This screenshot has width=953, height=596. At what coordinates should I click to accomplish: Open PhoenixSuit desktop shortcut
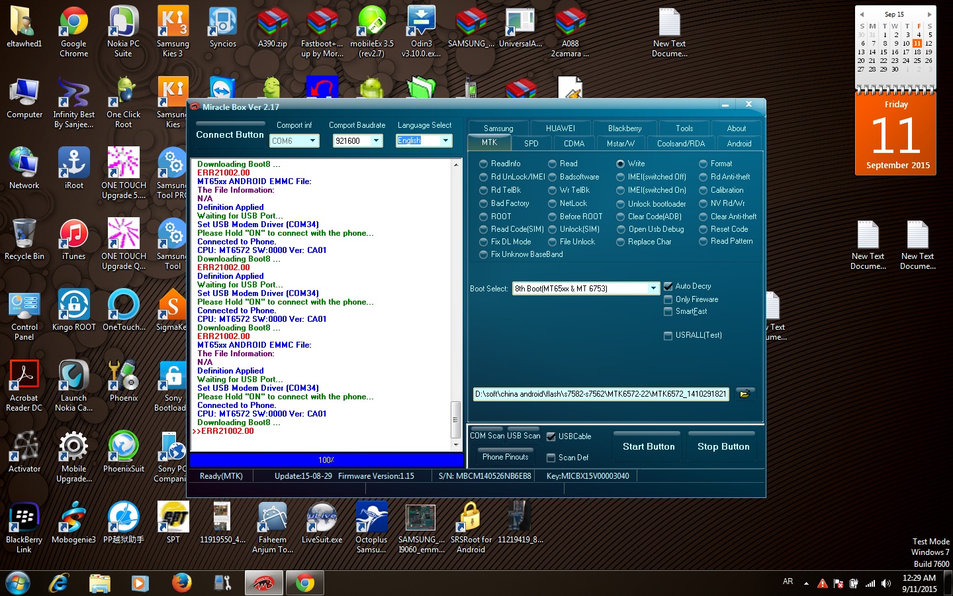pyautogui.click(x=124, y=452)
